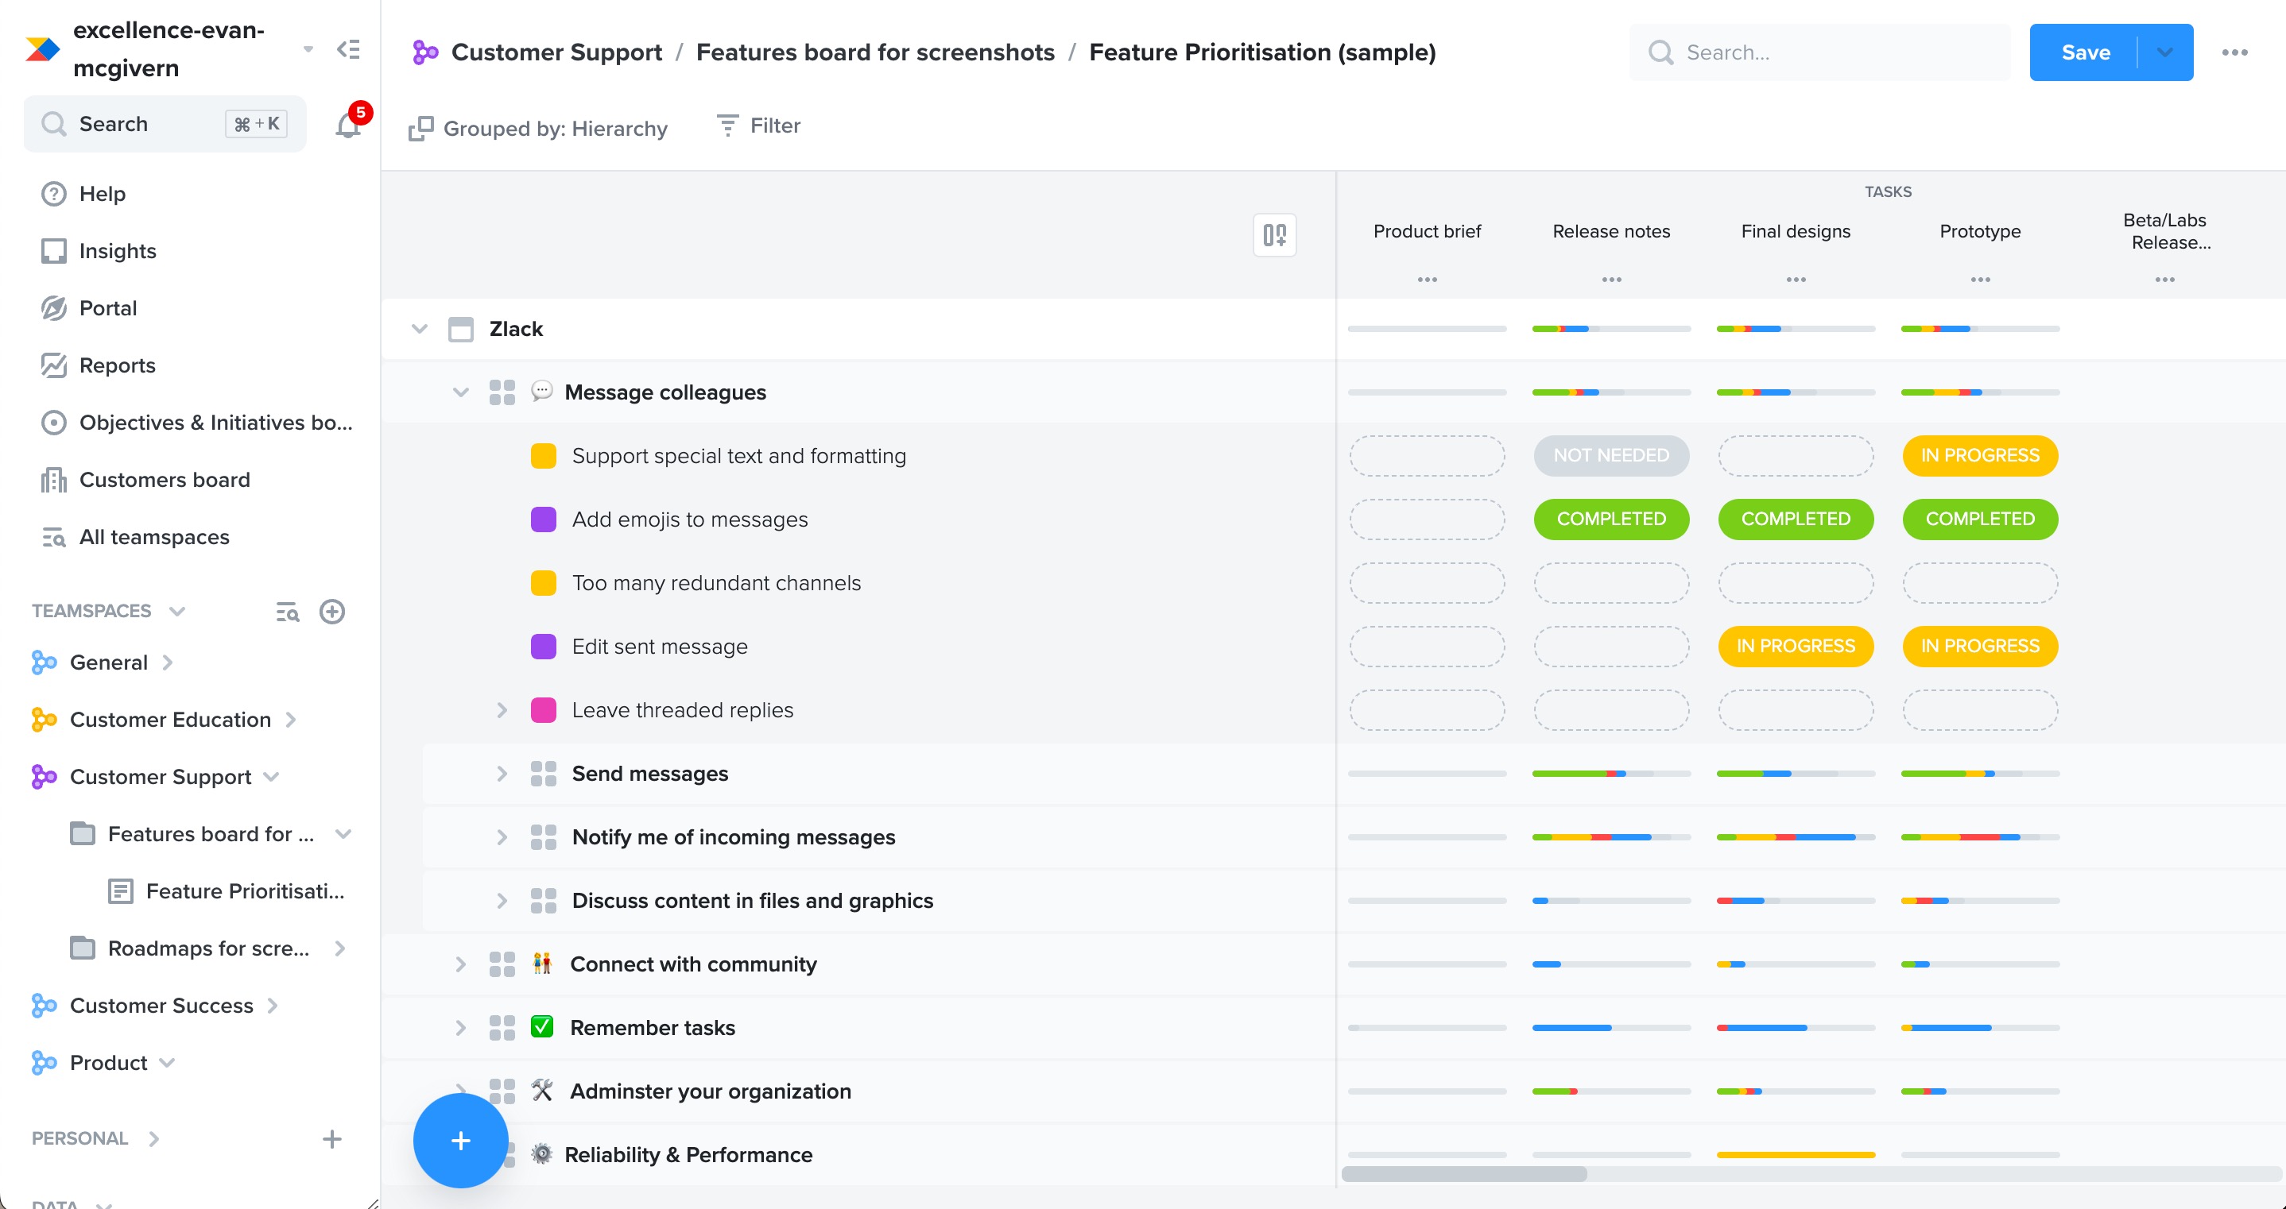Expand Leave threaded replies feature
The height and width of the screenshot is (1209, 2286).
click(x=502, y=710)
